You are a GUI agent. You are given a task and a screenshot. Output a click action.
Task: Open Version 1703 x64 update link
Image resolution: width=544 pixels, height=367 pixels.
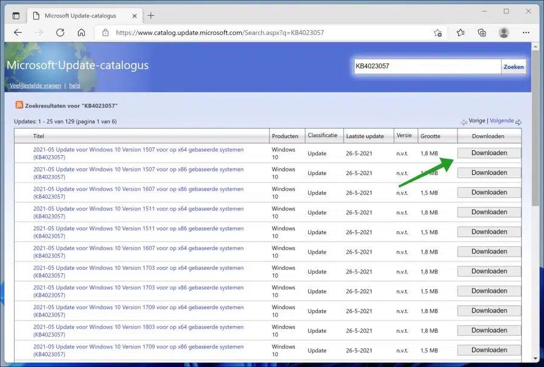(x=138, y=272)
